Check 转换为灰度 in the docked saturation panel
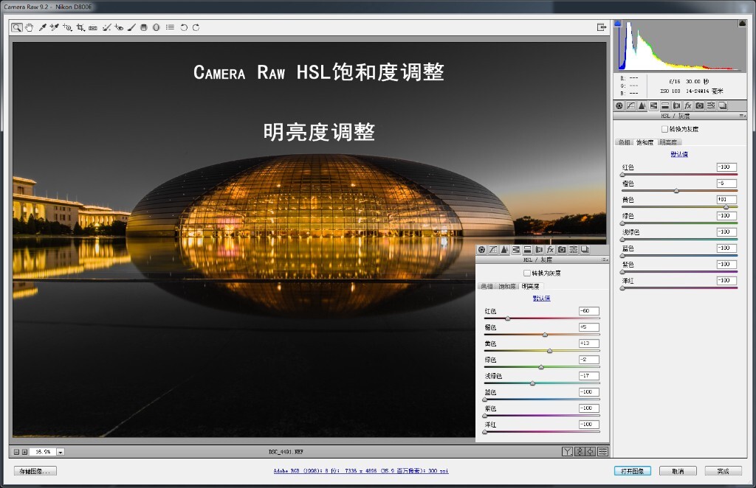 (665, 129)
